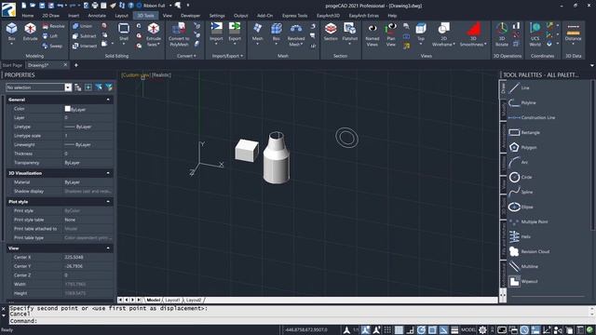Expand the Box dropdown arrow
Screen dimensions: 596x335
click(x=11, y=45)
